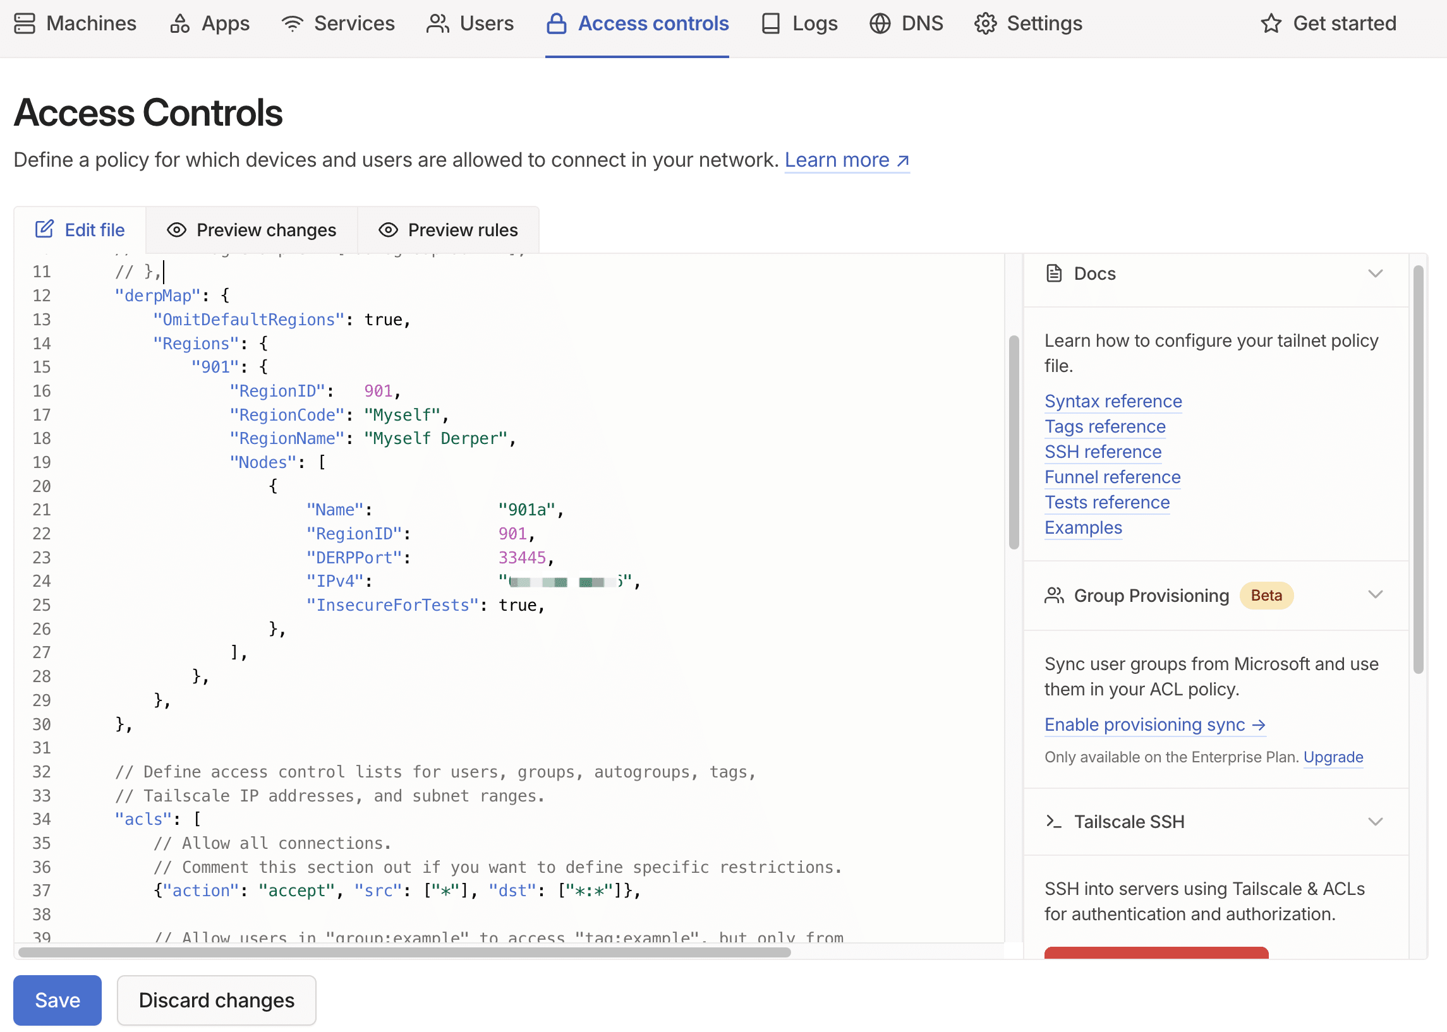Go to the Services tab
The height and width of the screenshot is (1032, 1447).
pyautogui.click(x=337, y=23)
